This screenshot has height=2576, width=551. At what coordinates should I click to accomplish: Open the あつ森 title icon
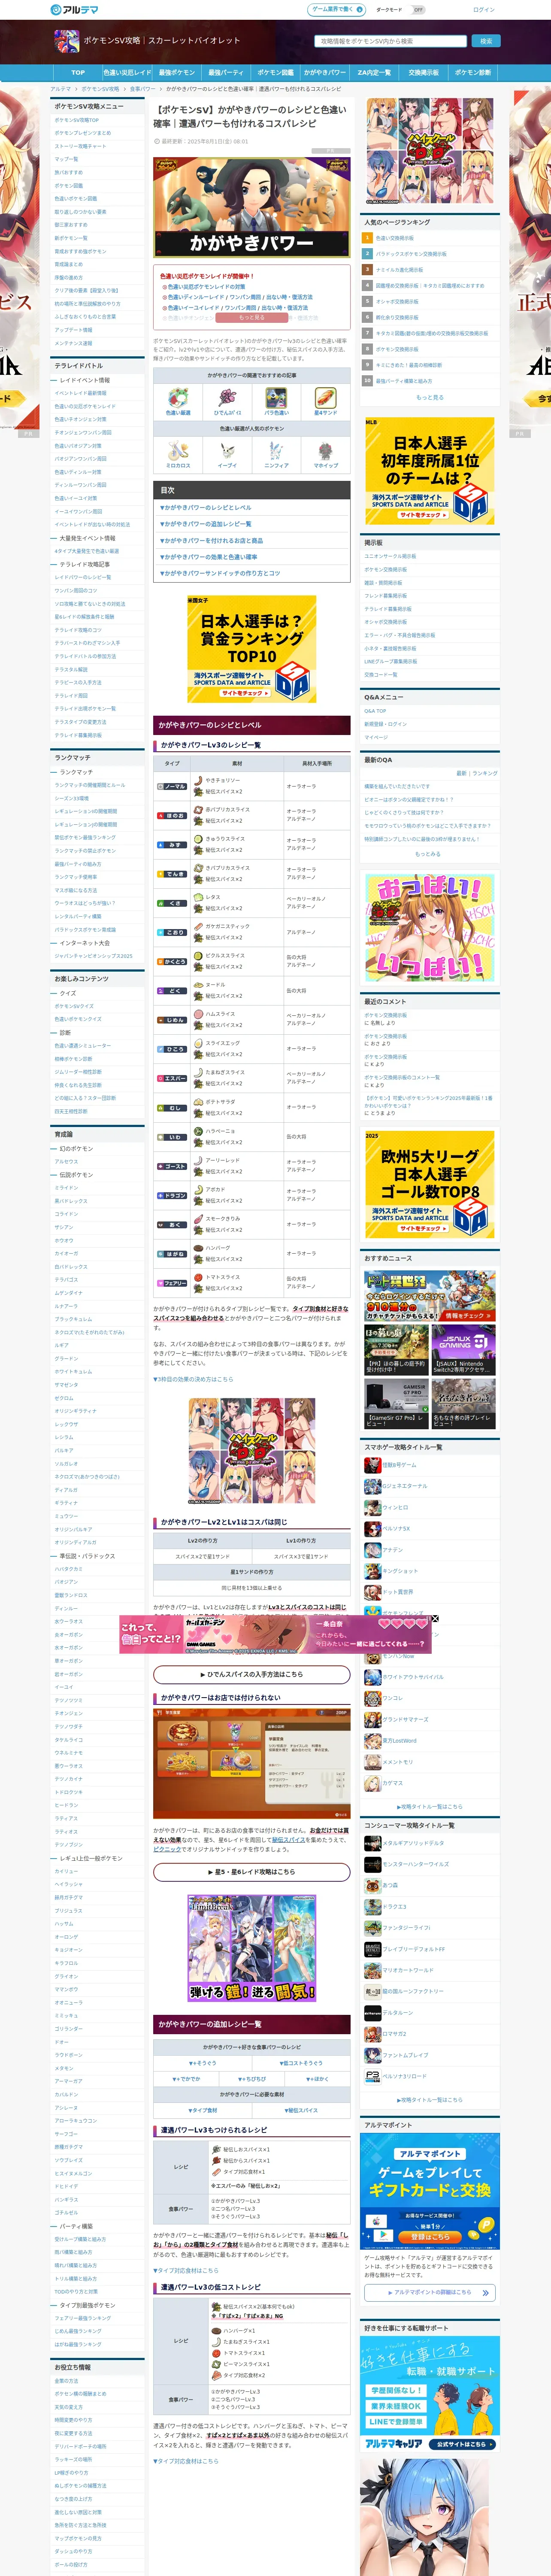[372, 1885]
